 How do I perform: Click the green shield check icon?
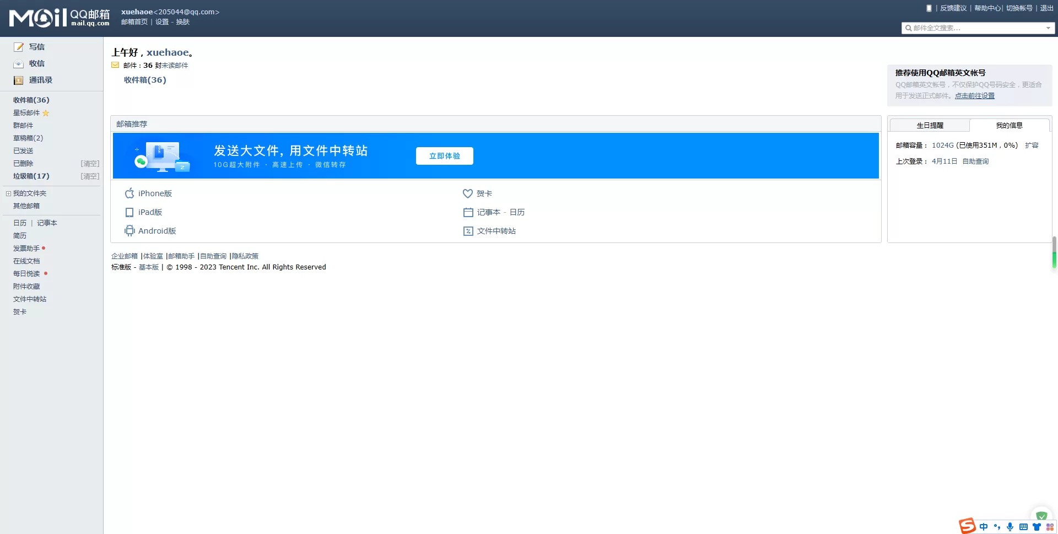click(1041, 516)
